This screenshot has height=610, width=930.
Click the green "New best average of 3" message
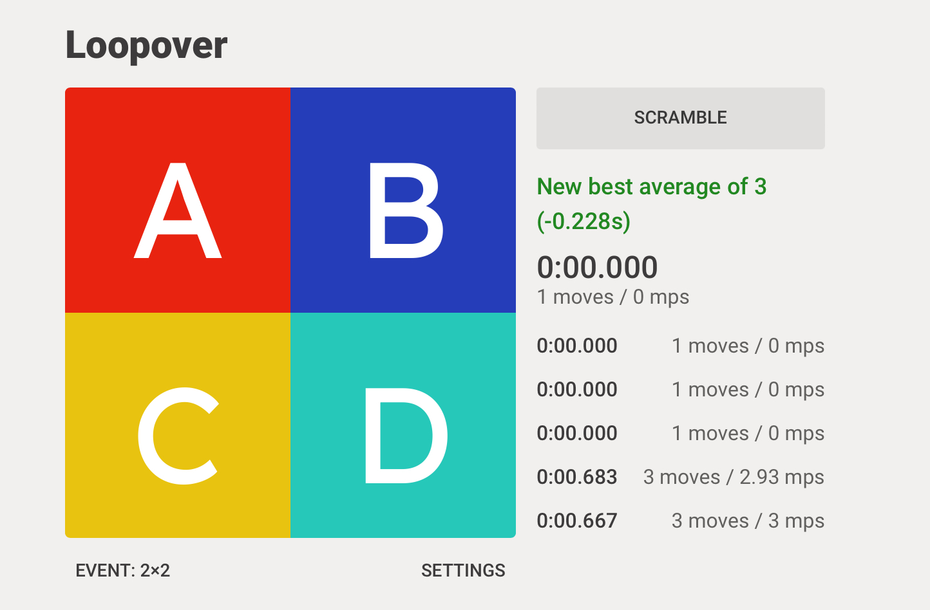pos(652,203)
